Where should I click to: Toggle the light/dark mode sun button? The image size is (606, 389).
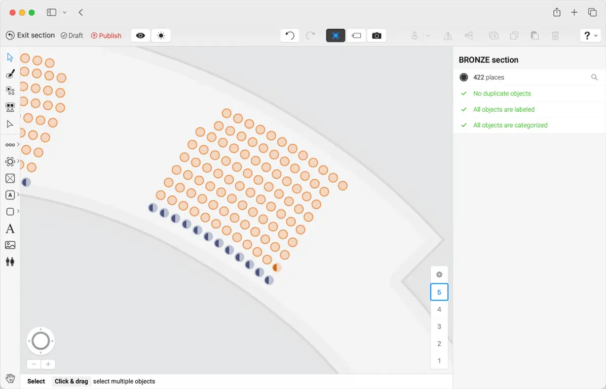point(161,35)
